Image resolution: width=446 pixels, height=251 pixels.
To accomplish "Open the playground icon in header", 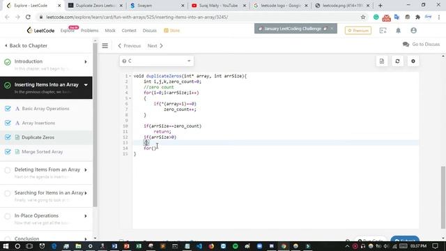I will (383, 31).
